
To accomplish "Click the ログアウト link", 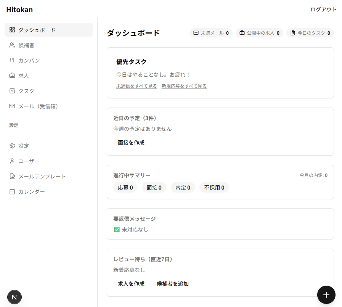I will click(x=323, y=10).
